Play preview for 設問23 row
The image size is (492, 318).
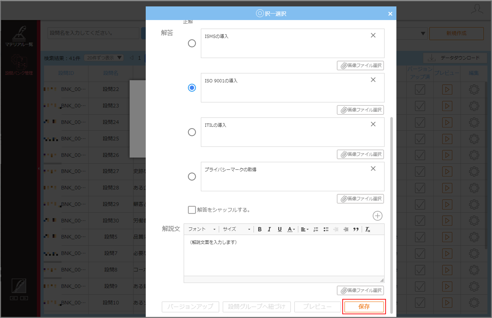coord(447,106)
